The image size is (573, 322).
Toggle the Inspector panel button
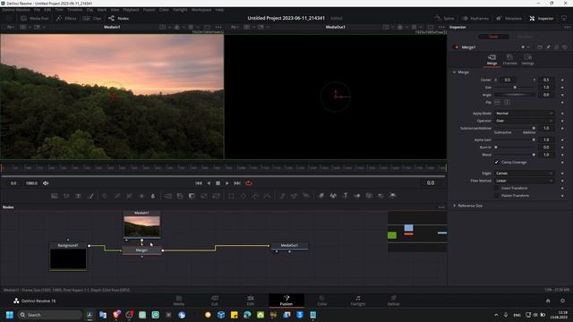point(542,18)
